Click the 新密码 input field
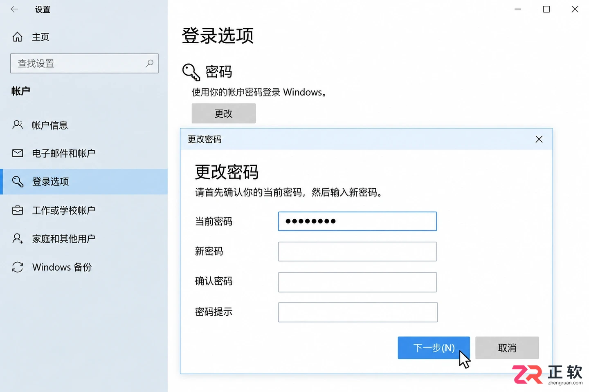The image size is (589, 392). tap(357, 252)
